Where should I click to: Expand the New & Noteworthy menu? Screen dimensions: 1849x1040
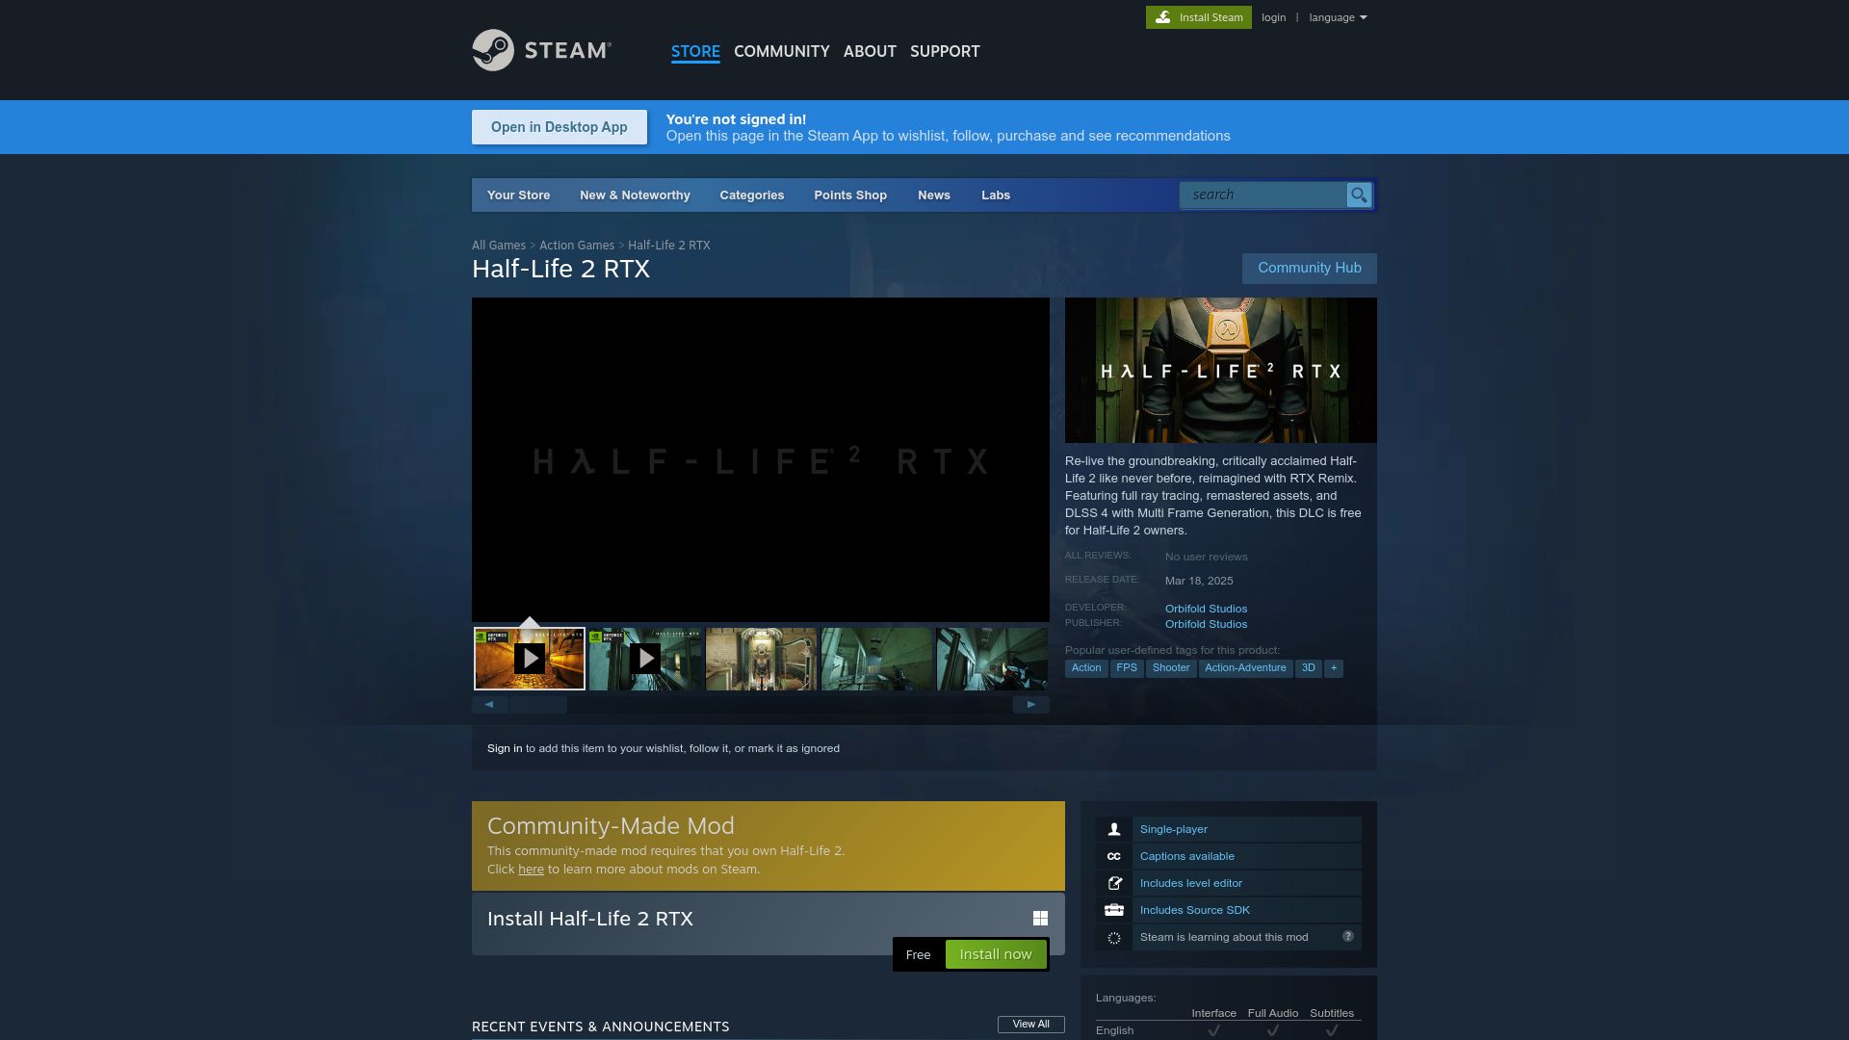(635, 195)
